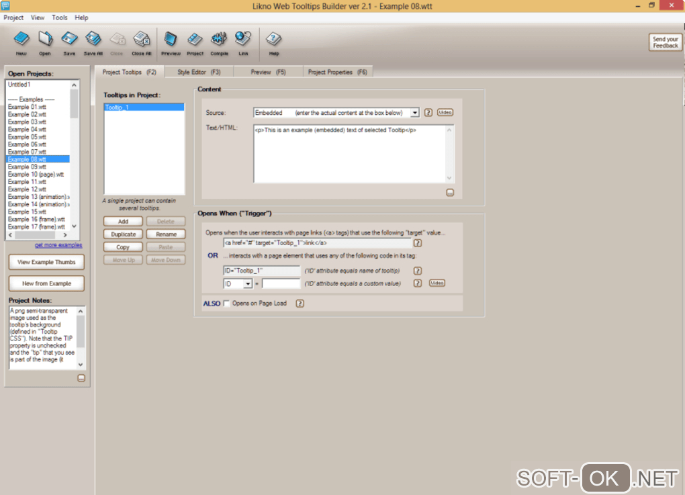Click the Open Projects list scroll-down arrow

(x=74, y=226)
